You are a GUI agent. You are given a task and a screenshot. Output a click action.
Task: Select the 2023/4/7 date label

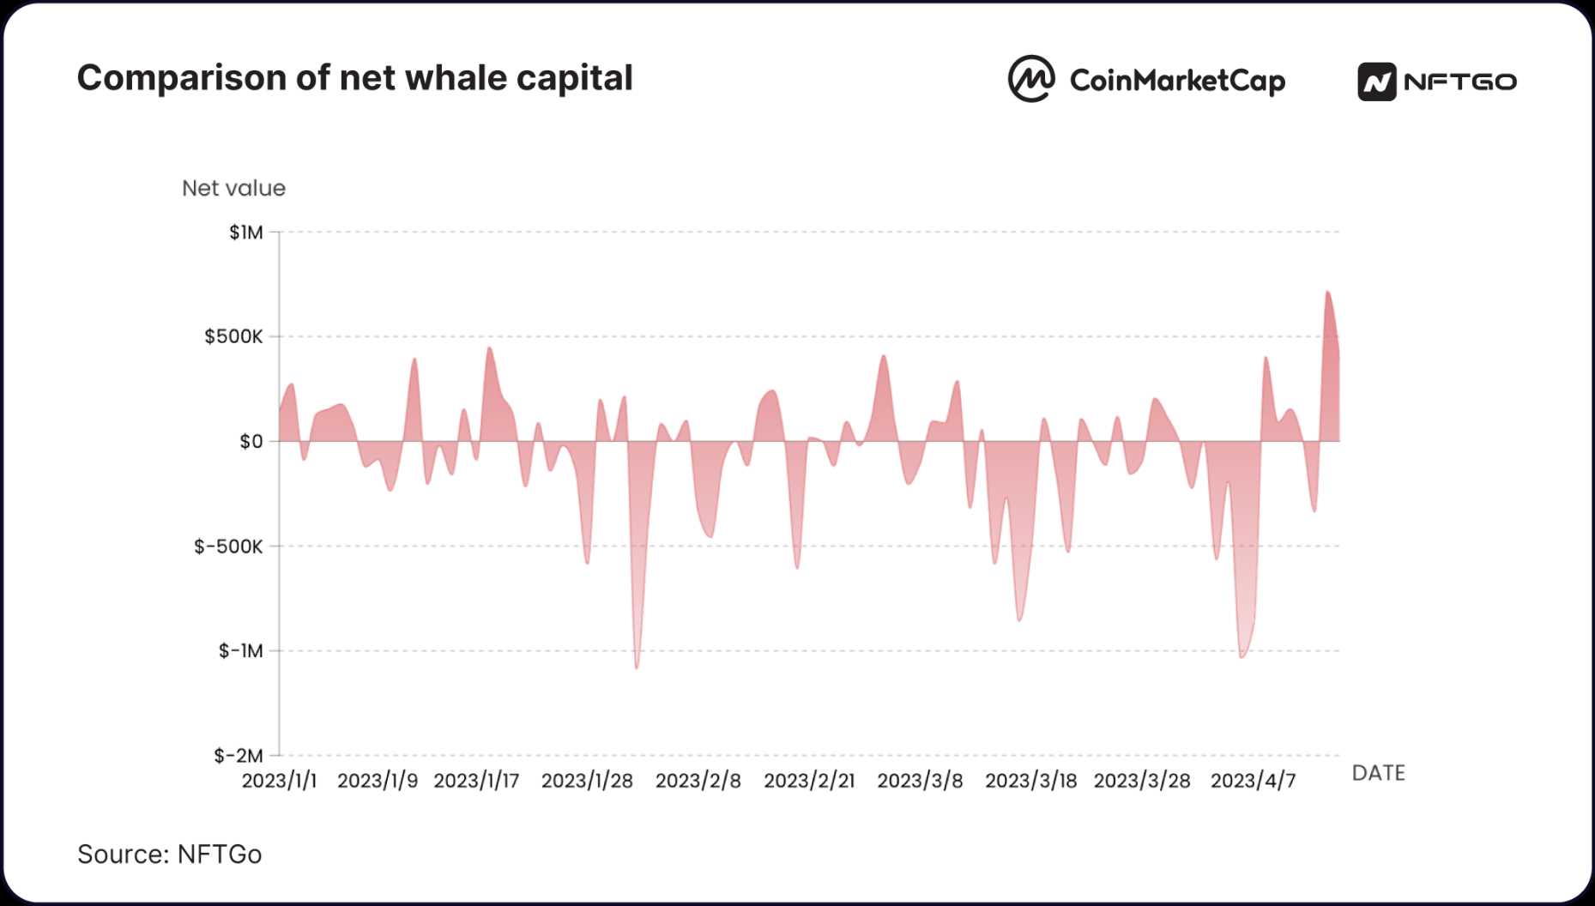1253,781
